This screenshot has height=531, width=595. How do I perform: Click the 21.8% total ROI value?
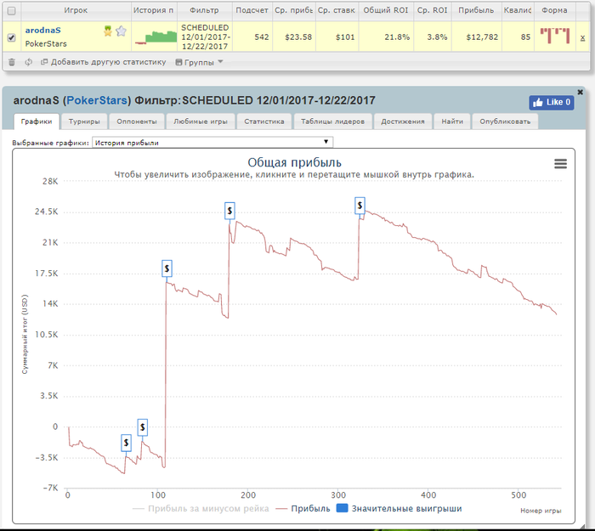coord(397,37)
